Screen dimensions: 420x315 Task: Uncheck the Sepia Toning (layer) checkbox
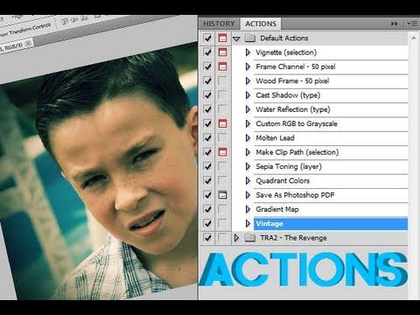point(207,166)
